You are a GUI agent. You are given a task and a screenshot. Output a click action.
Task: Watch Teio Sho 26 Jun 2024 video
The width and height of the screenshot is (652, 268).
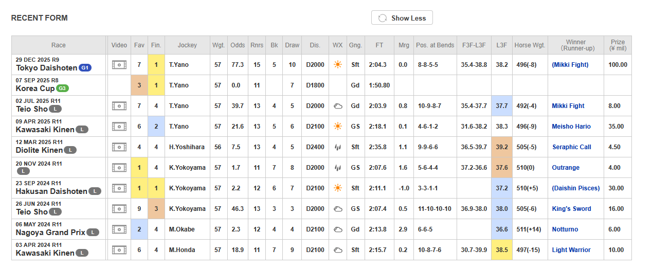(119, 209)
